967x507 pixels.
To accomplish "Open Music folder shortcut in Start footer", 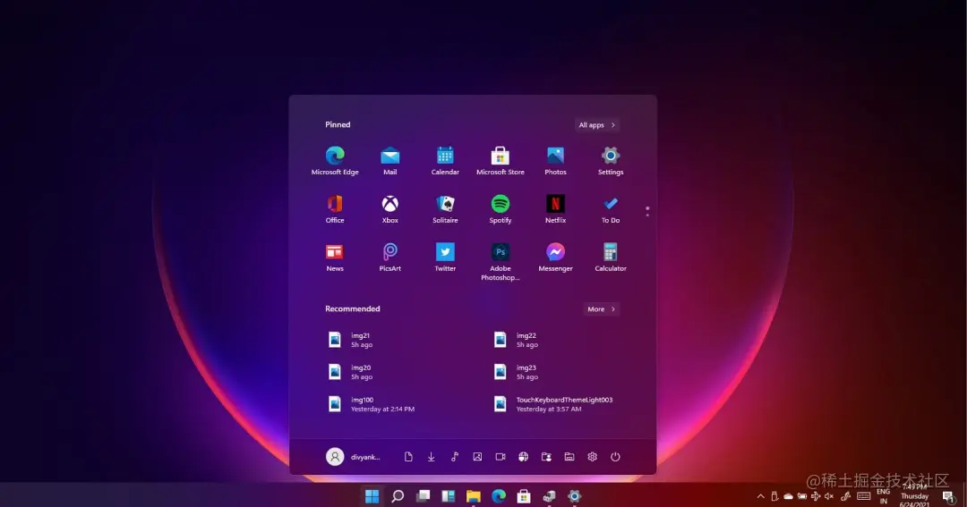I will click(x=455, y=457).
